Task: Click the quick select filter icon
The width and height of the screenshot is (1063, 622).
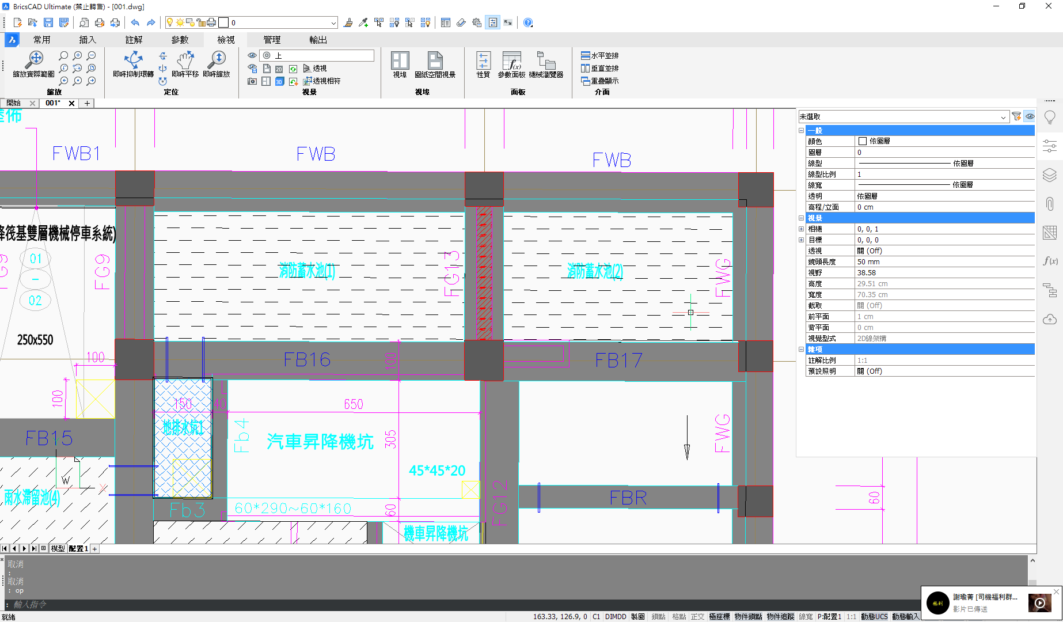Action: click(1016, 116)
